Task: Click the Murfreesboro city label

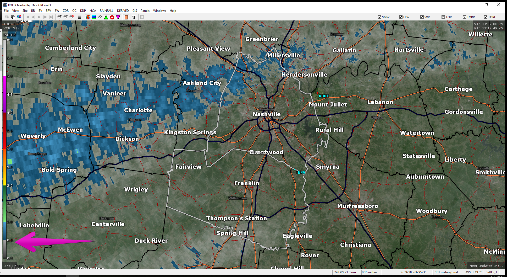Action: pyautogui.click(x=357, y=206)
